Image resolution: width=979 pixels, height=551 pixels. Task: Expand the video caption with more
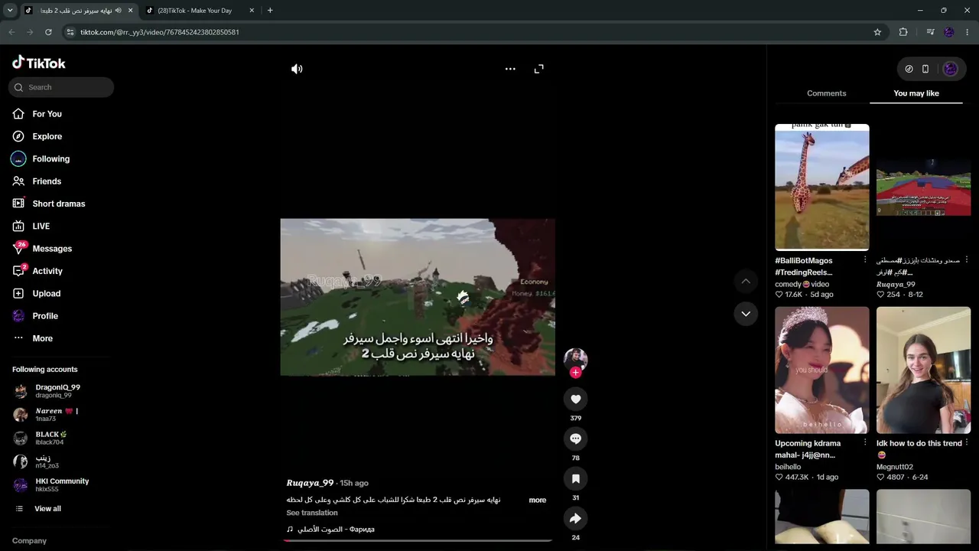(538, 500)
